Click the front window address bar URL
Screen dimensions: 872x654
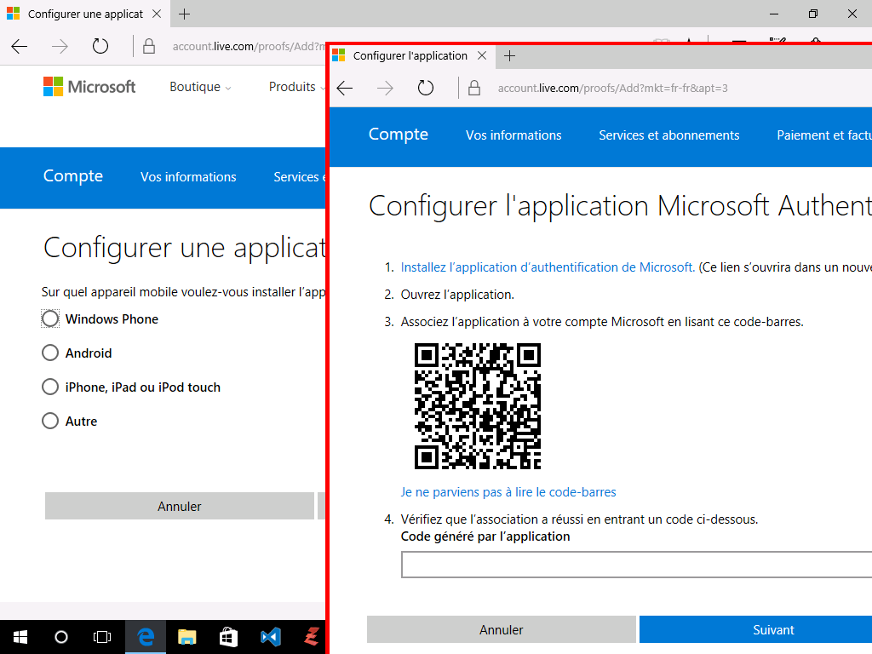tap(612, 88)
